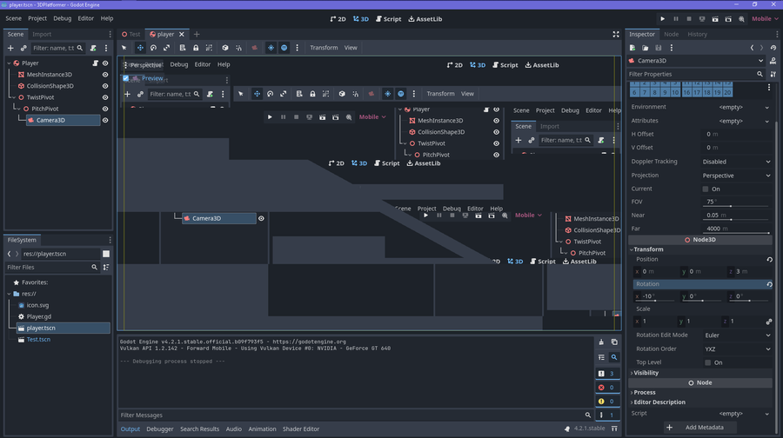Toggle PitchPivot visibility eye icon
Image resolution: width=783 pixels, height=438 pixels.
tap(105, 109)
